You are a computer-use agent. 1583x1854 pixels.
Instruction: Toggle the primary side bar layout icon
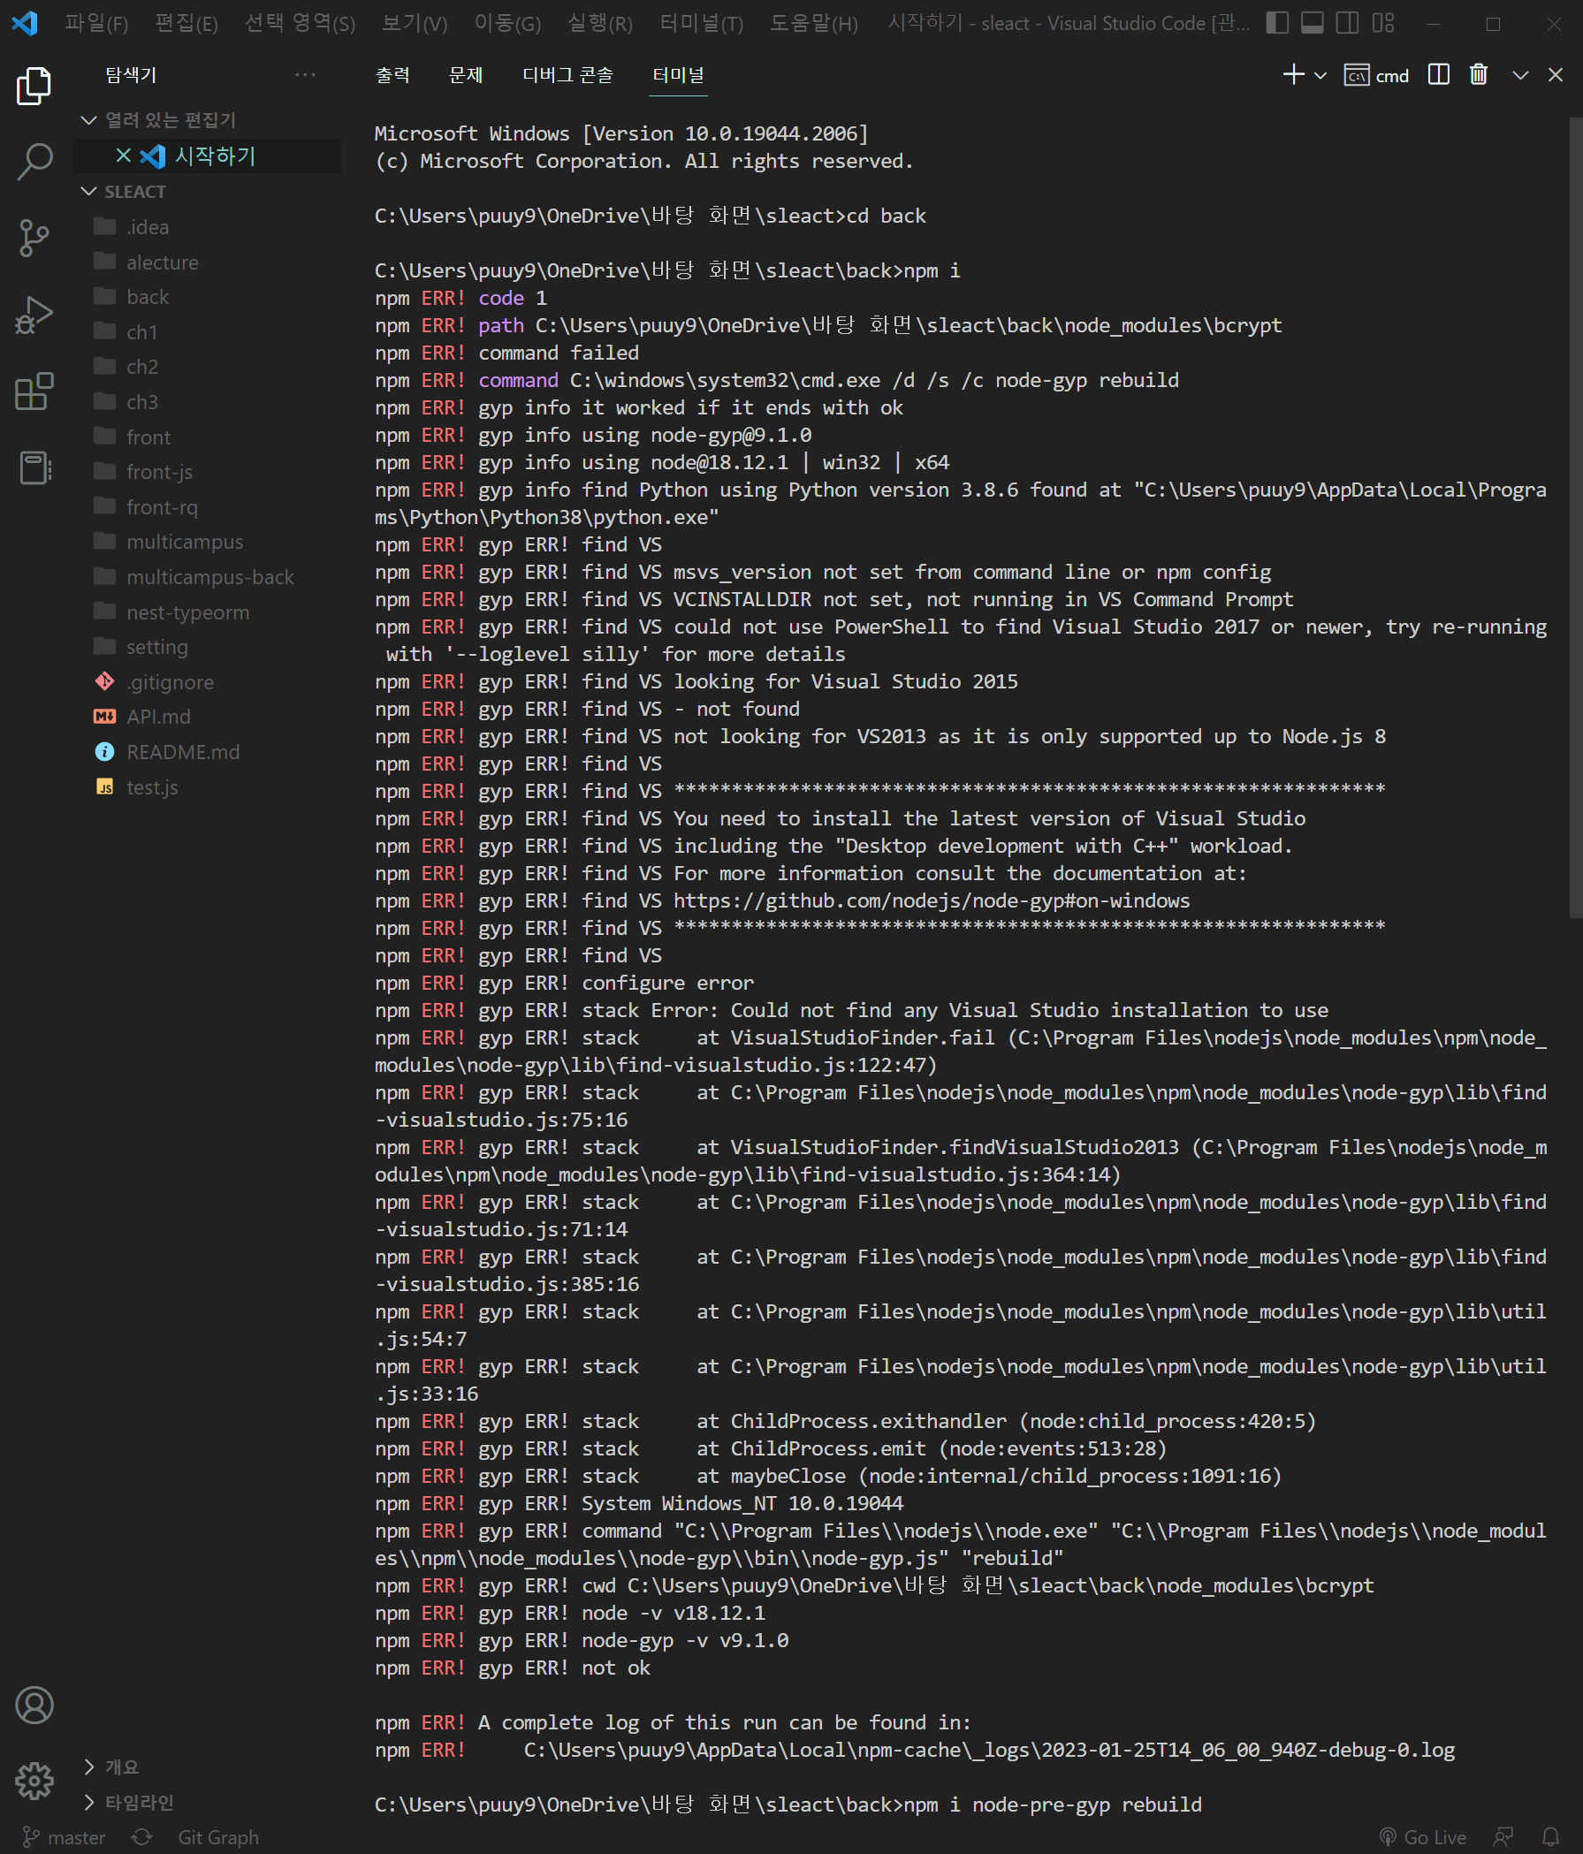1277,23
